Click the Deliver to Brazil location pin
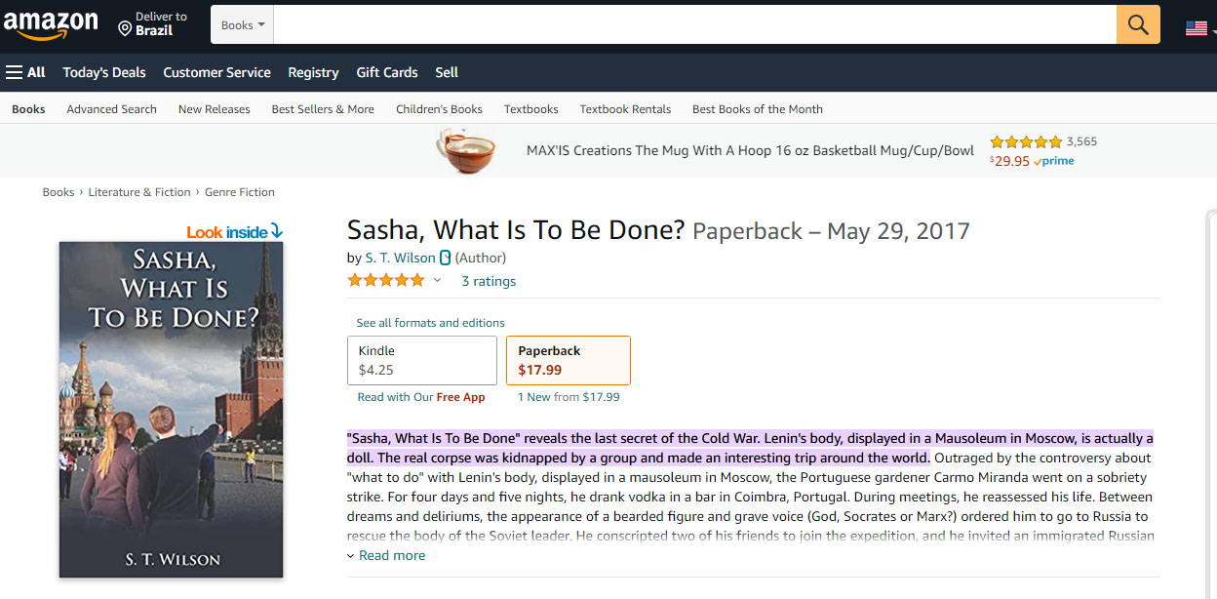The image size is (1217, 599). [125, 29]
